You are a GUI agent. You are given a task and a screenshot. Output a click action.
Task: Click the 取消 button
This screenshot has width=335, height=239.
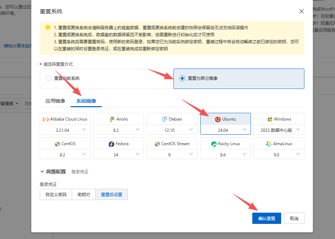click(x=294, y=218)
